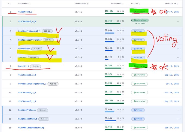
Task: Click the XLS-66 tag beside LendingProtocol v3.1.0
Action: tap(42, 110)
